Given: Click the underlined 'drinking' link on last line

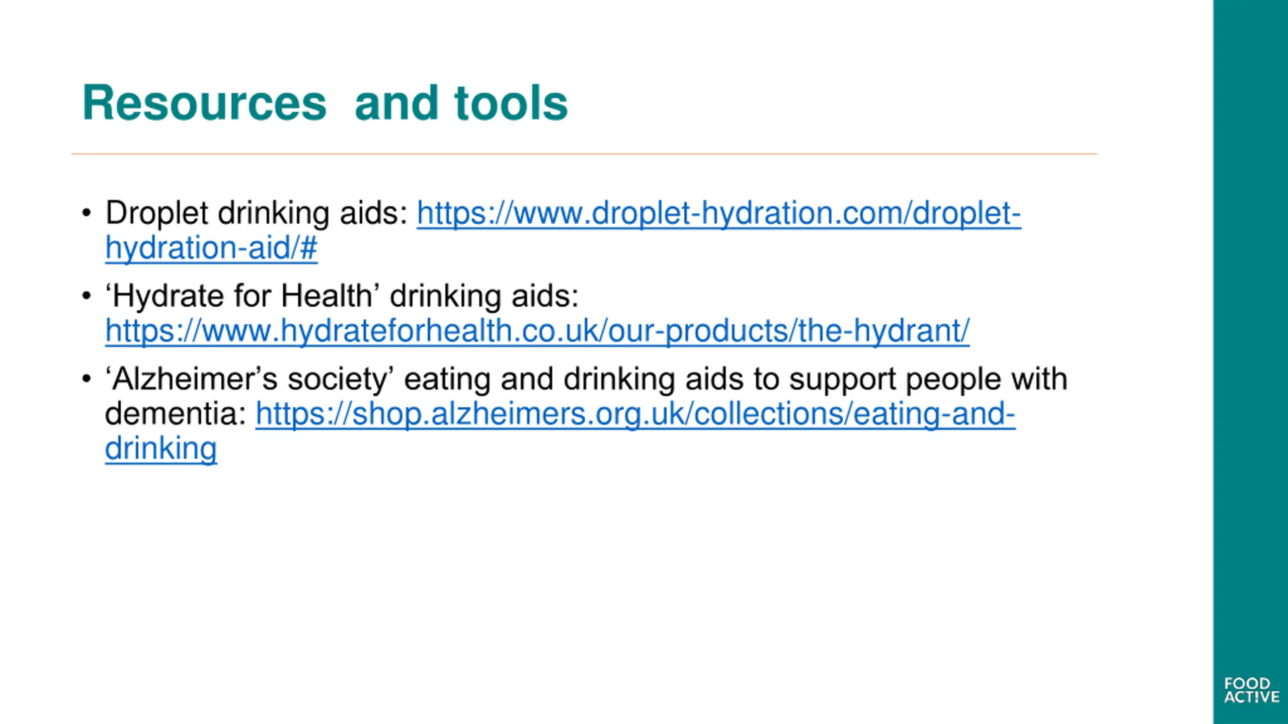Looking at the screenshot, I should [x=161, y=448].
